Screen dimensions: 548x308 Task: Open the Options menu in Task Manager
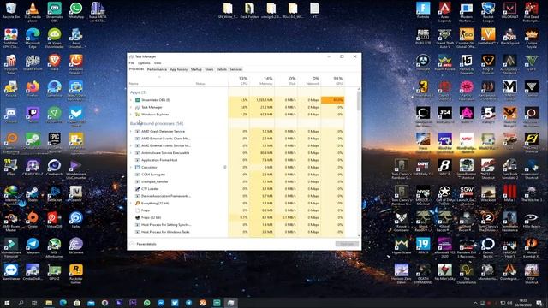(x=144, y=63)
